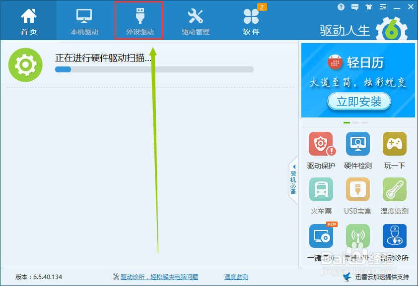This screenshot has width=418, height=286.
Task: Open 驱动保护 shield icon
Action: [x=321, y=144]
